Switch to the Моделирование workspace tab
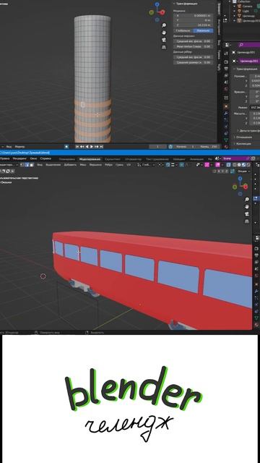260x463 pixels. pyautogui.click(x=90, y=159)
